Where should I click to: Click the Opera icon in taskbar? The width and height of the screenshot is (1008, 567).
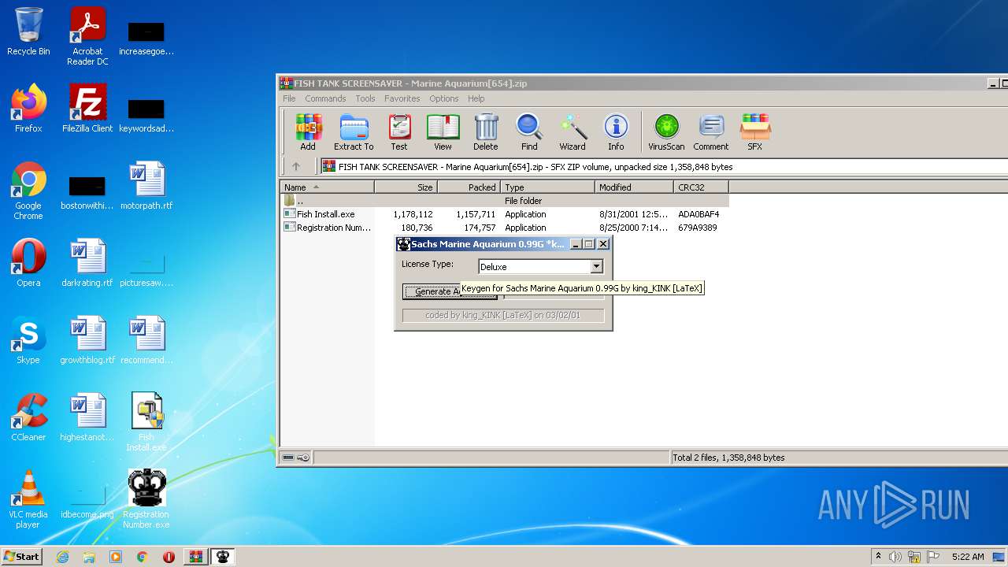click(169, 557)
